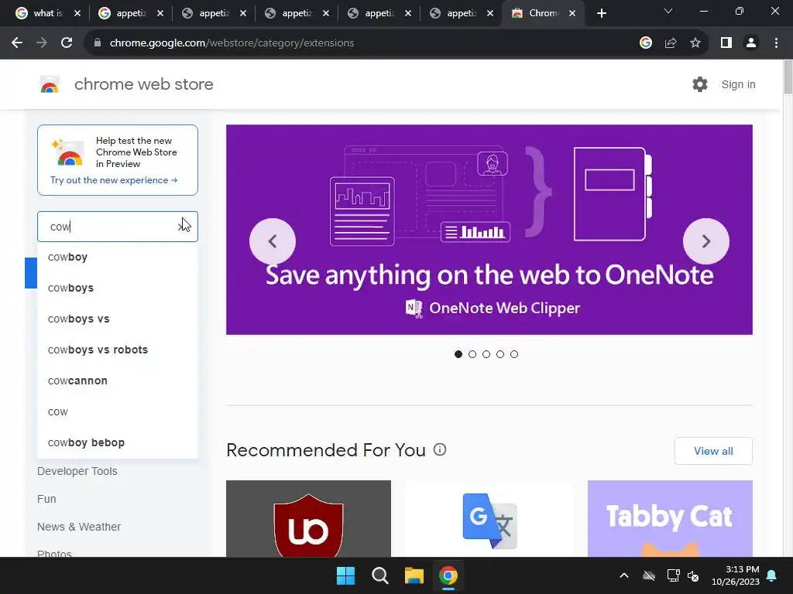
Task: Open Google search icon in address bar
Action: click(x=645, y=43)
